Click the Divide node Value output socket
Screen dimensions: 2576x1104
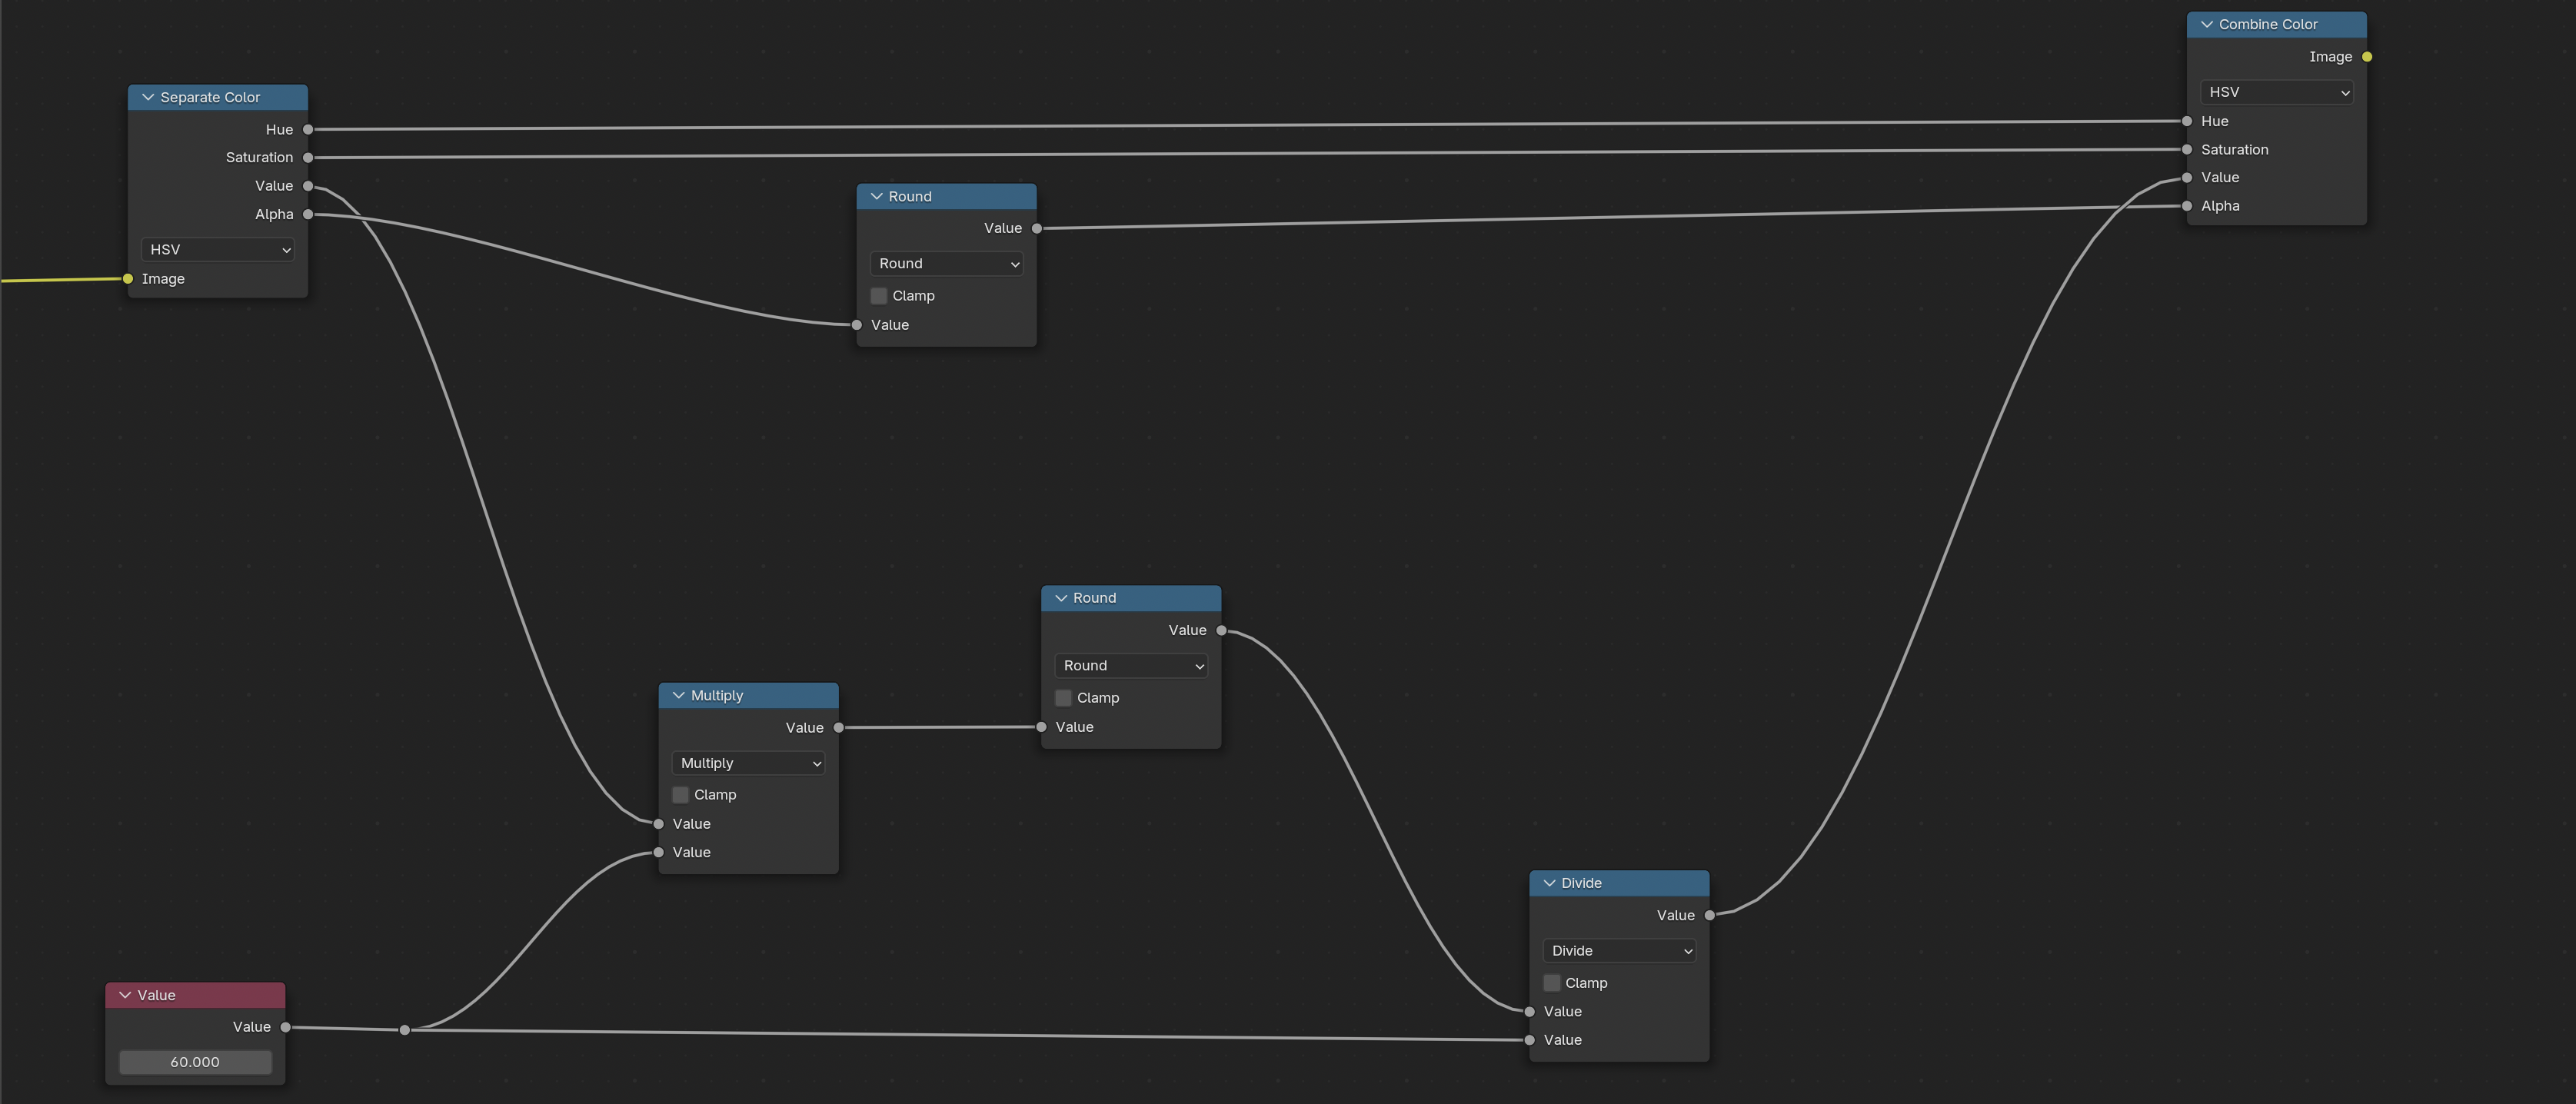(1709, 915)
